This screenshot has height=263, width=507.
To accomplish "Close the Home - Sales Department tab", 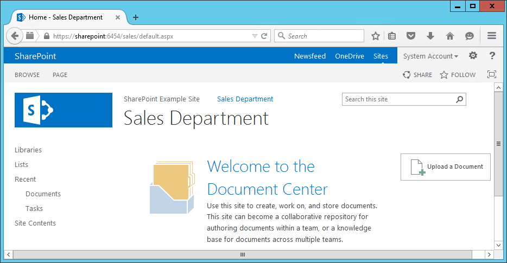I will [118, 17].
